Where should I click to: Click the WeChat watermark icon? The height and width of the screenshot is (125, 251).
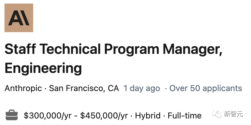click(x=217, y=113)
